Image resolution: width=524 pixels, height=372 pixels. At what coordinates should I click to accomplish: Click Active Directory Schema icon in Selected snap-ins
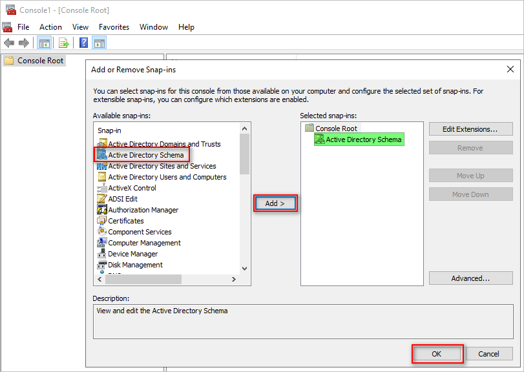pos(320,139)
